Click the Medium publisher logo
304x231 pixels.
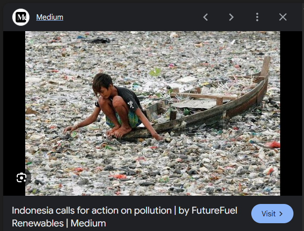21,17
